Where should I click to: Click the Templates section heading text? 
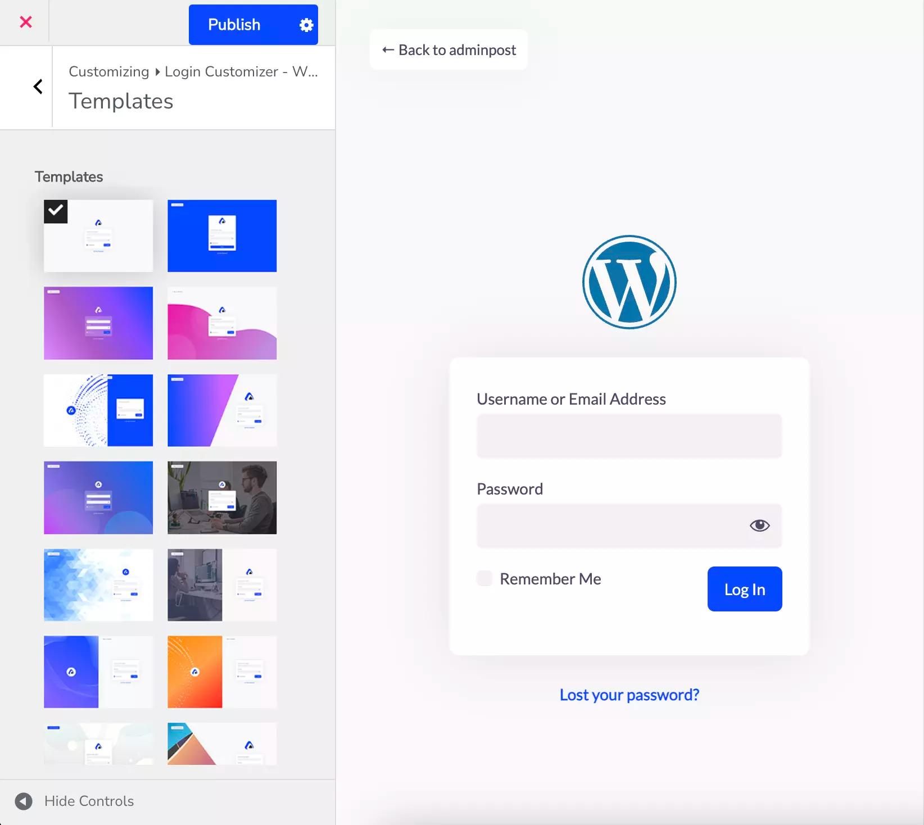pyautogui.click(x=69, y=176)
